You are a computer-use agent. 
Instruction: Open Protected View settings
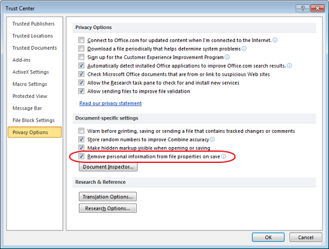(x=30, y=96)
